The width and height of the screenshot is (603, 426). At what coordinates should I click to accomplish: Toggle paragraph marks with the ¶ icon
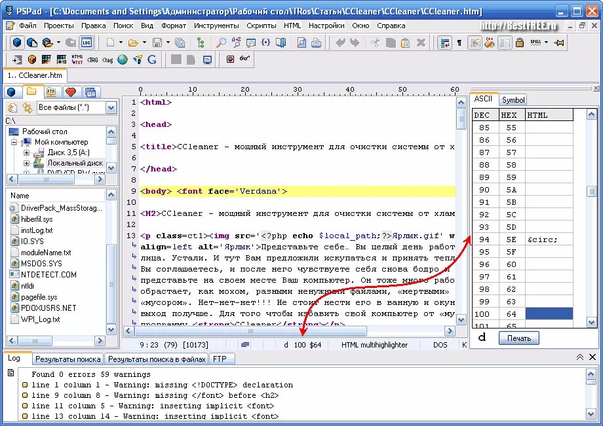459,42
